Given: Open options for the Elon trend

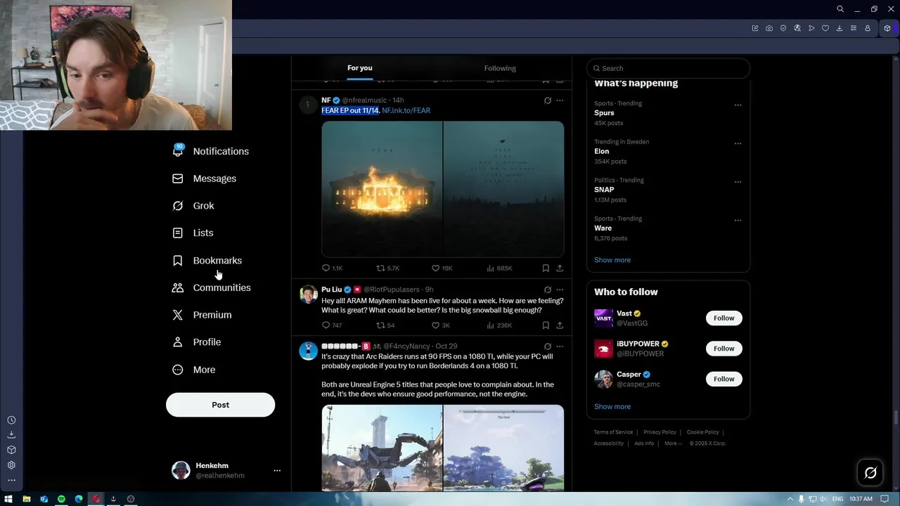Looking at the screenshot, I should (x=738, y=143).
